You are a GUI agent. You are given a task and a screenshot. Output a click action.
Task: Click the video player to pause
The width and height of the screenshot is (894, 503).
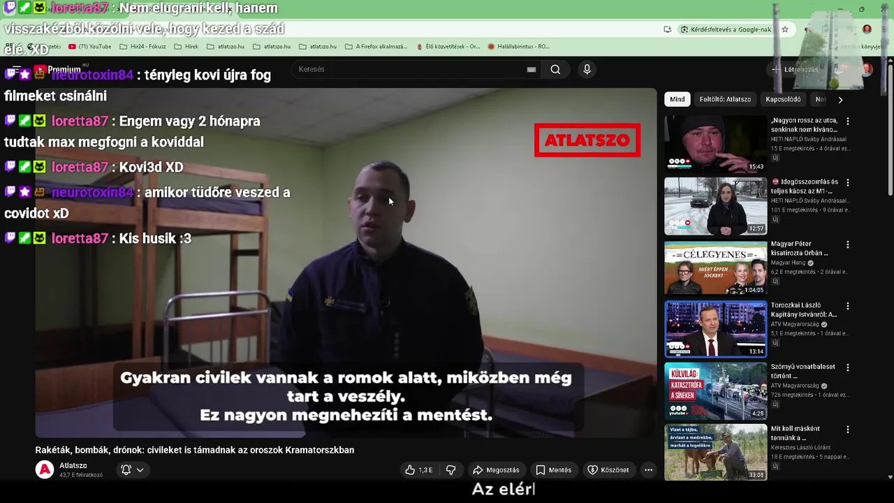click(x=346, y=263)
